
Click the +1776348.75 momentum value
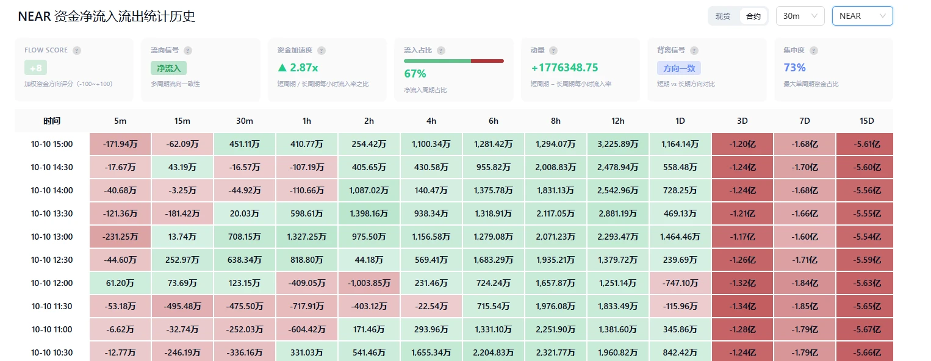coord(564,68)
